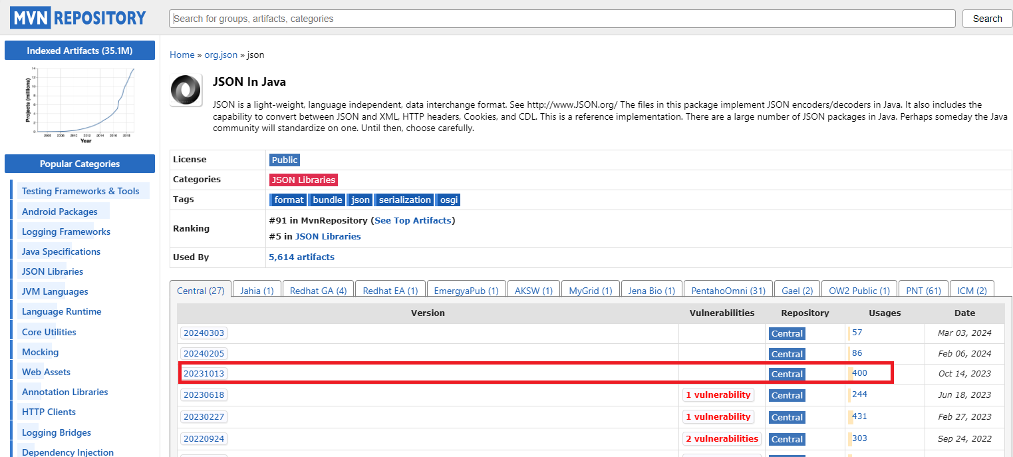Select the bundle tag
The width and height of the screenshot is (1013, 457).
click(x=327, y=200)
